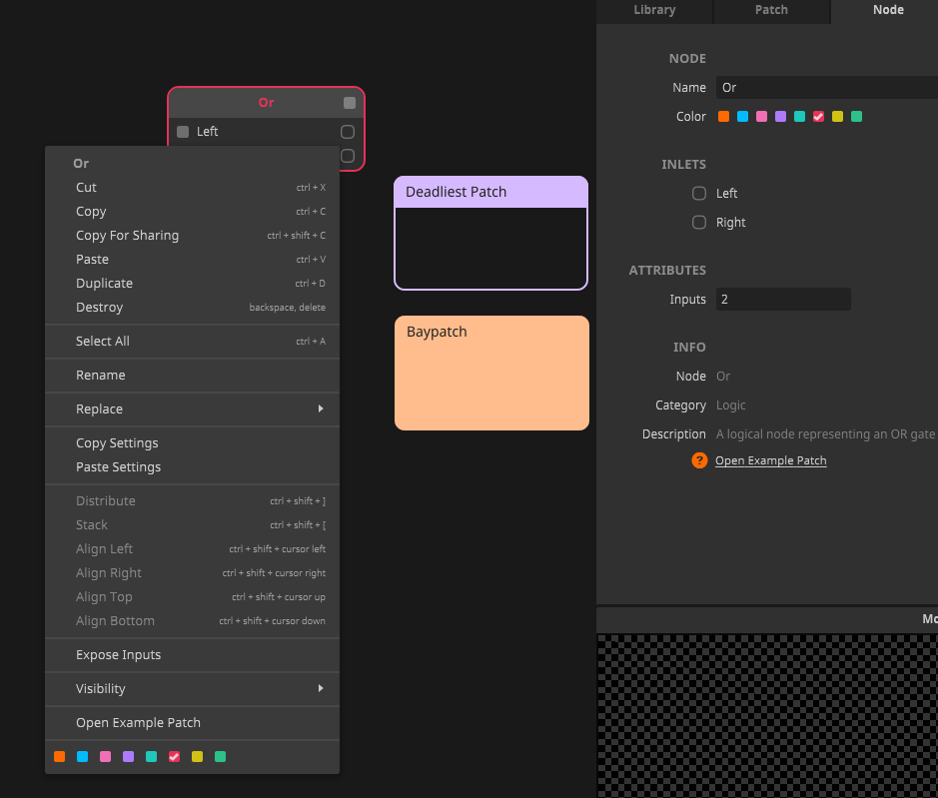Choose the teal swatch in the context menu
Viewport: 938px width, 798px height.
click(152, 757)
